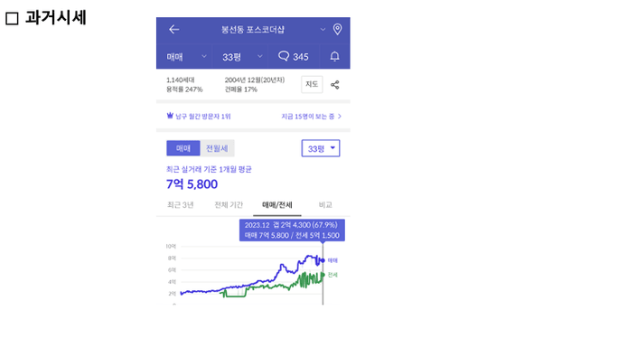Switch to the 전월세 toggle button
The image size is (618, 348).
217,148
